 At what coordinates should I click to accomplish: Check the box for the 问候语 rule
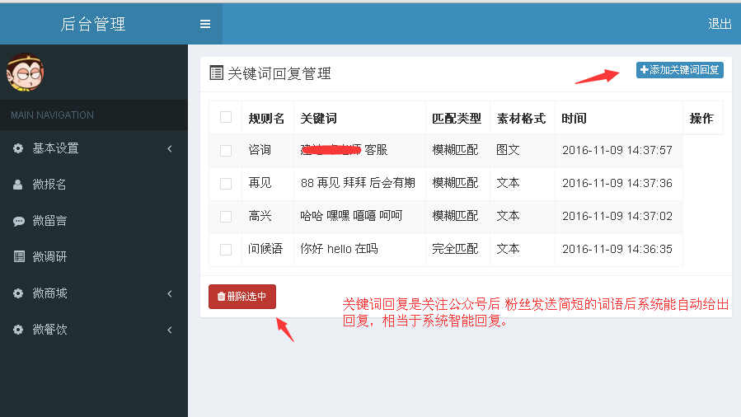click(x=226, y=250)
